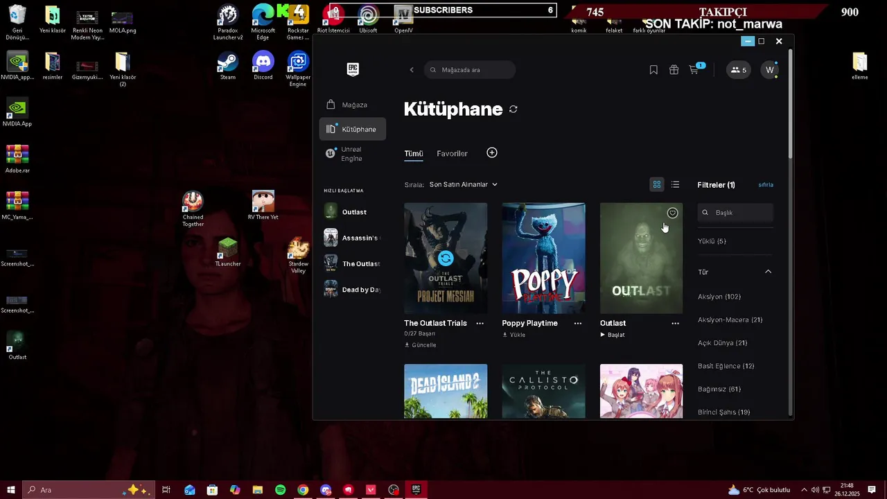Open options menu for Outlast card
The image size is (887, 499).
click(x=675, y=323)
